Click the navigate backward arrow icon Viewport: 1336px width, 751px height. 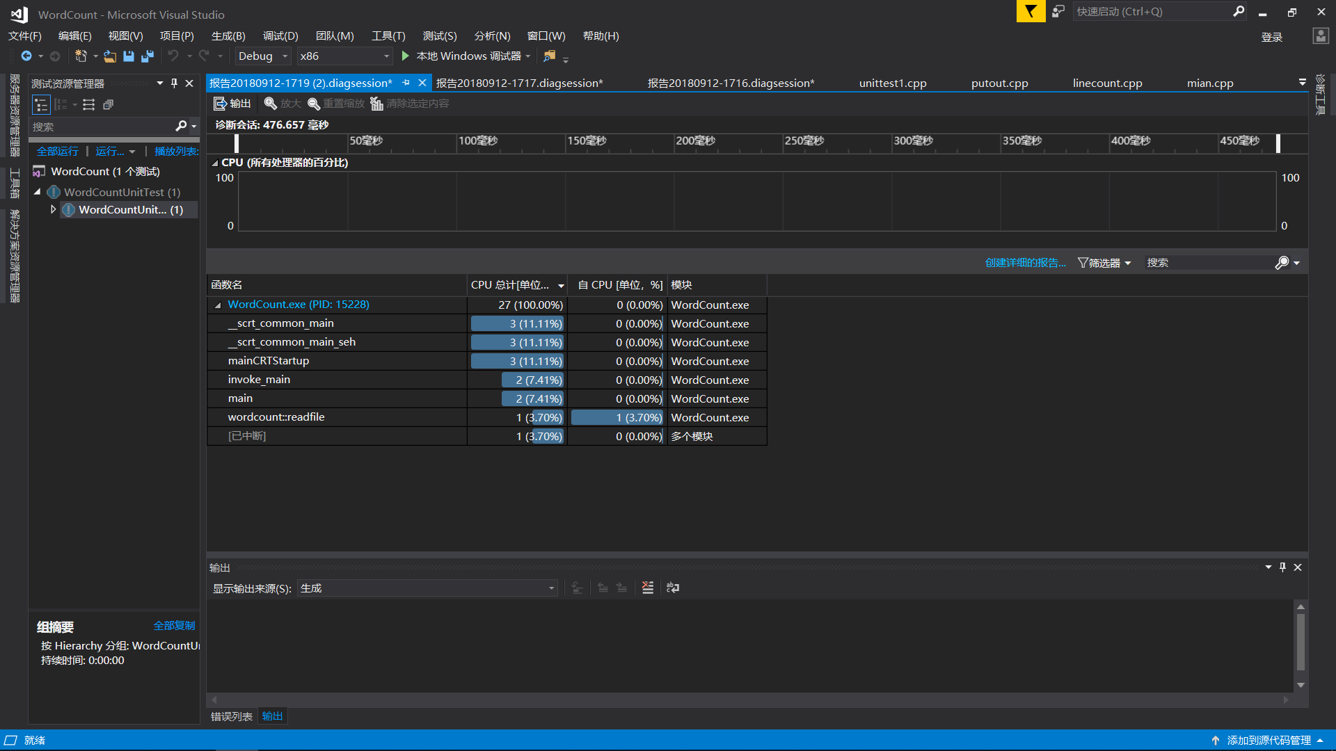(x=26, y=56)
